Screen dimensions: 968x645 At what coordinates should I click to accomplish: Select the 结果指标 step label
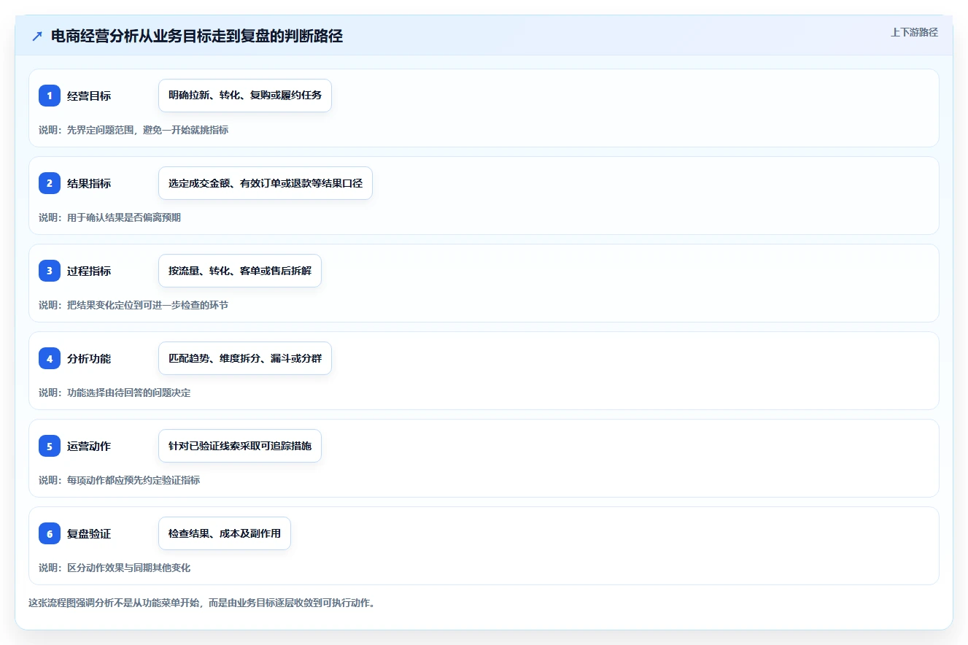[89, 183]
